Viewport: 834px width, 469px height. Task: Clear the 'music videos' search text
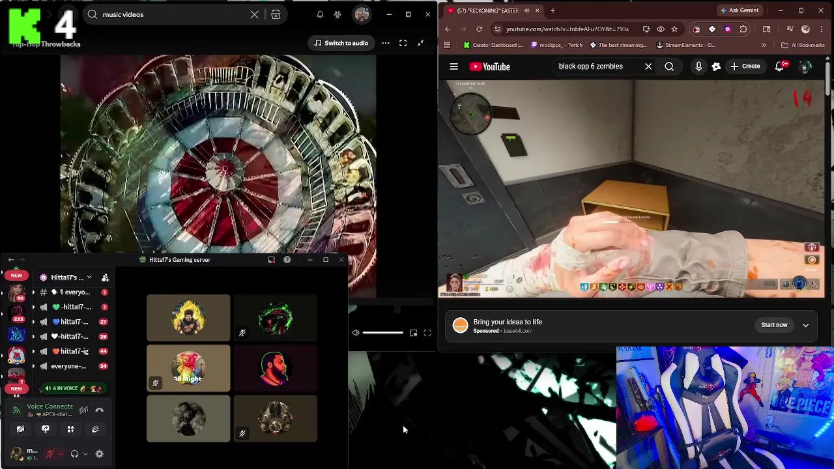[x=255, y=14]
